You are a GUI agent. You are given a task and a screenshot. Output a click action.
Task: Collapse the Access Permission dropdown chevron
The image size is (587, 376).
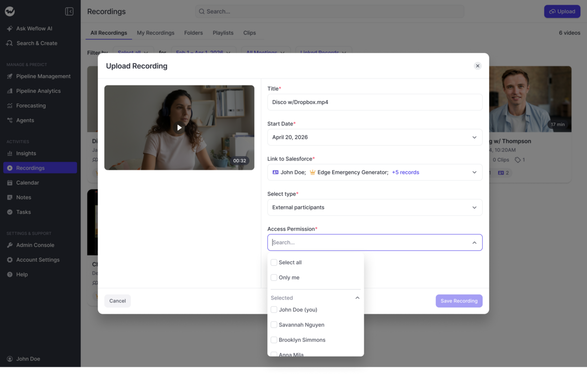[474, 243]
